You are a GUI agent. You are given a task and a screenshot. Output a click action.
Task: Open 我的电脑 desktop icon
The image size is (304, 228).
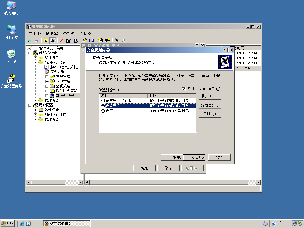(x=12, y=8)
